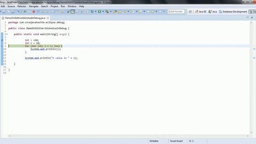Click System.out.println(j) statement
This screenshot has width=256, height=144.
pyautogui.click(x=46, y=49)
